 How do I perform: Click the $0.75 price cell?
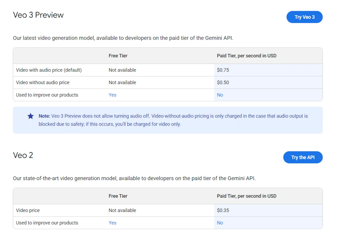point(268,70)
